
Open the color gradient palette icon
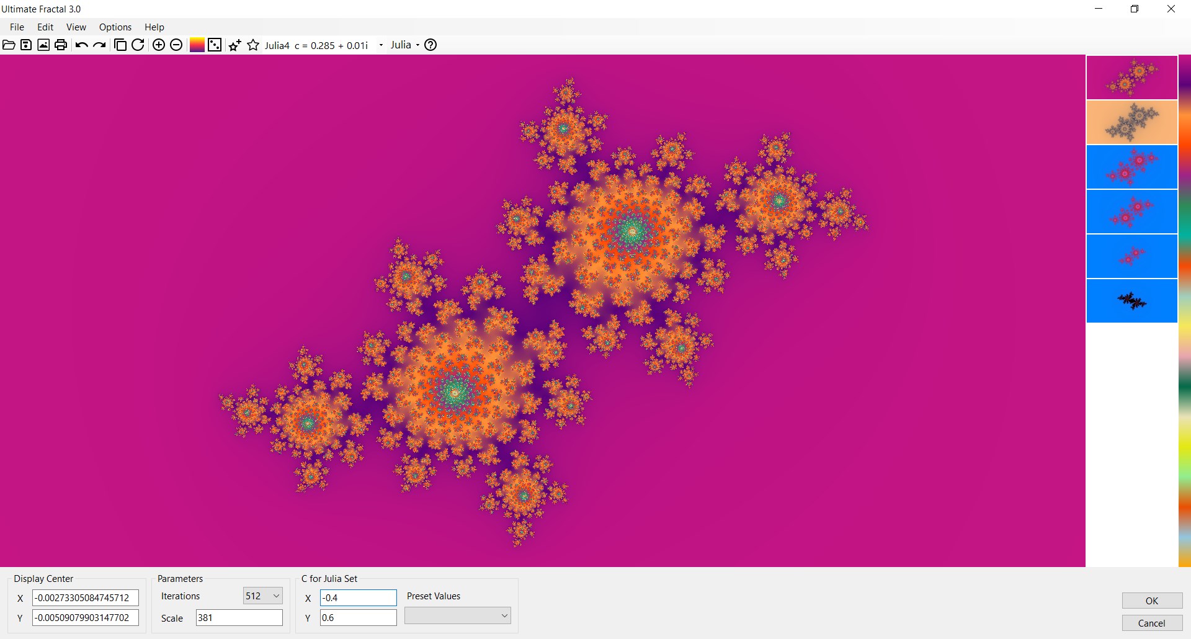[x=197, y=45]
